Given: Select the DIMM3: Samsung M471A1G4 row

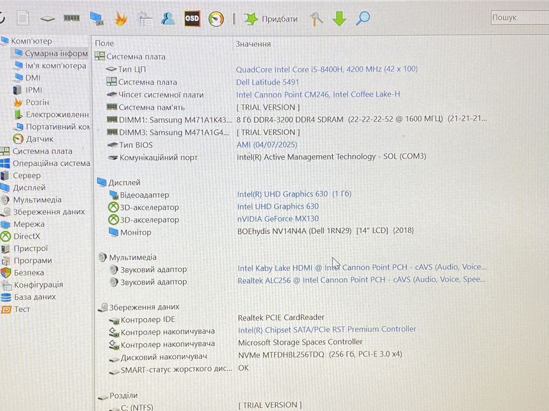Looking at the screenshot, I should 203,132.
